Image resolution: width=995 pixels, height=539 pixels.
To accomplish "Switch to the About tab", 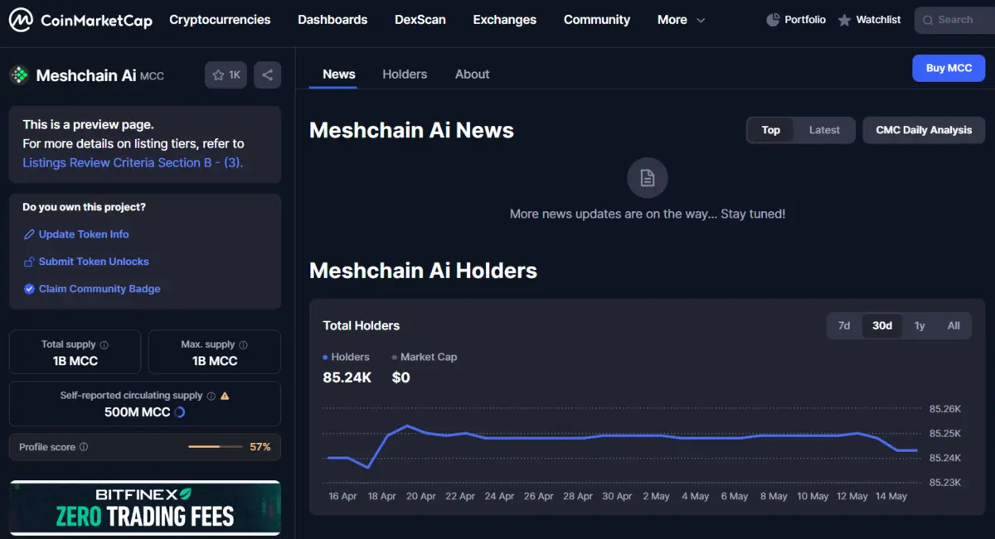I will pyautogui.click(x=473, y=74).
